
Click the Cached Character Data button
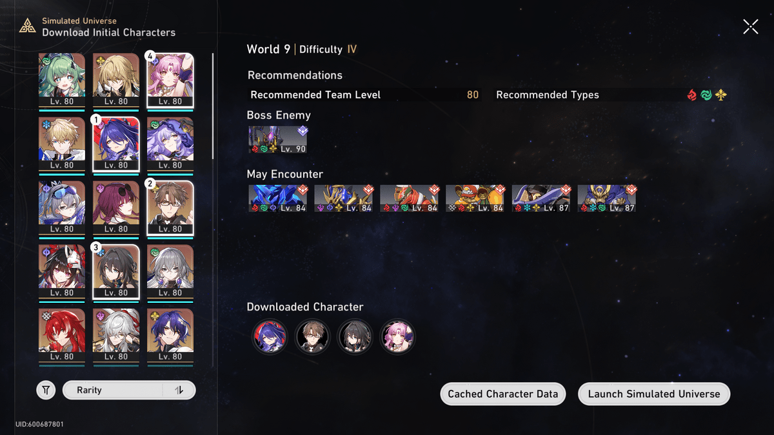[x=503, y=394]
